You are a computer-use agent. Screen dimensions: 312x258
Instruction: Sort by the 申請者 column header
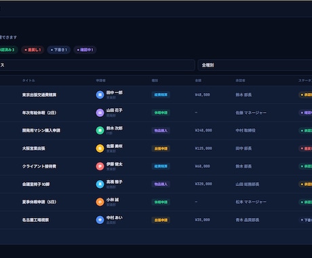click(x=101, y=81)
